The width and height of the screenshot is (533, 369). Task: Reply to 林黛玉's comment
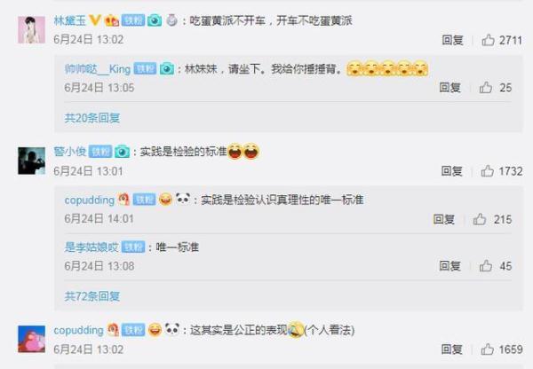coord(452,40)
